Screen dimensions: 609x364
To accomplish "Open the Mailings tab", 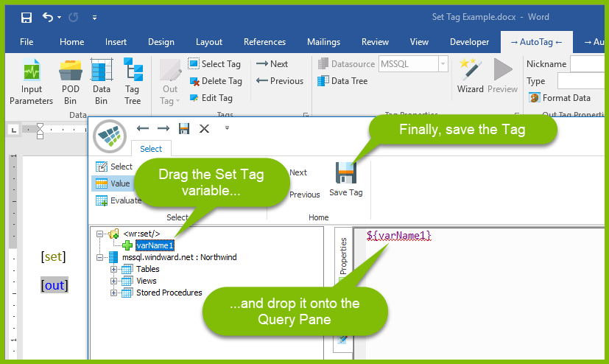I will point(323,42).
